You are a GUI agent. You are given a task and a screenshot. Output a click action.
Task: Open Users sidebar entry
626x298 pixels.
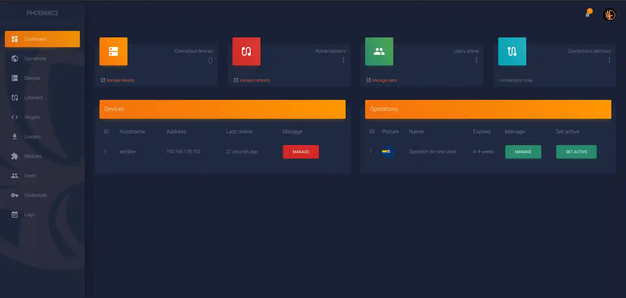42,176
